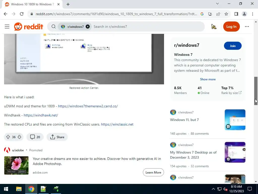Viewport: 258px width, 194px height.
Task: Bookmark this page with the star
Action: tap(226, 14)
